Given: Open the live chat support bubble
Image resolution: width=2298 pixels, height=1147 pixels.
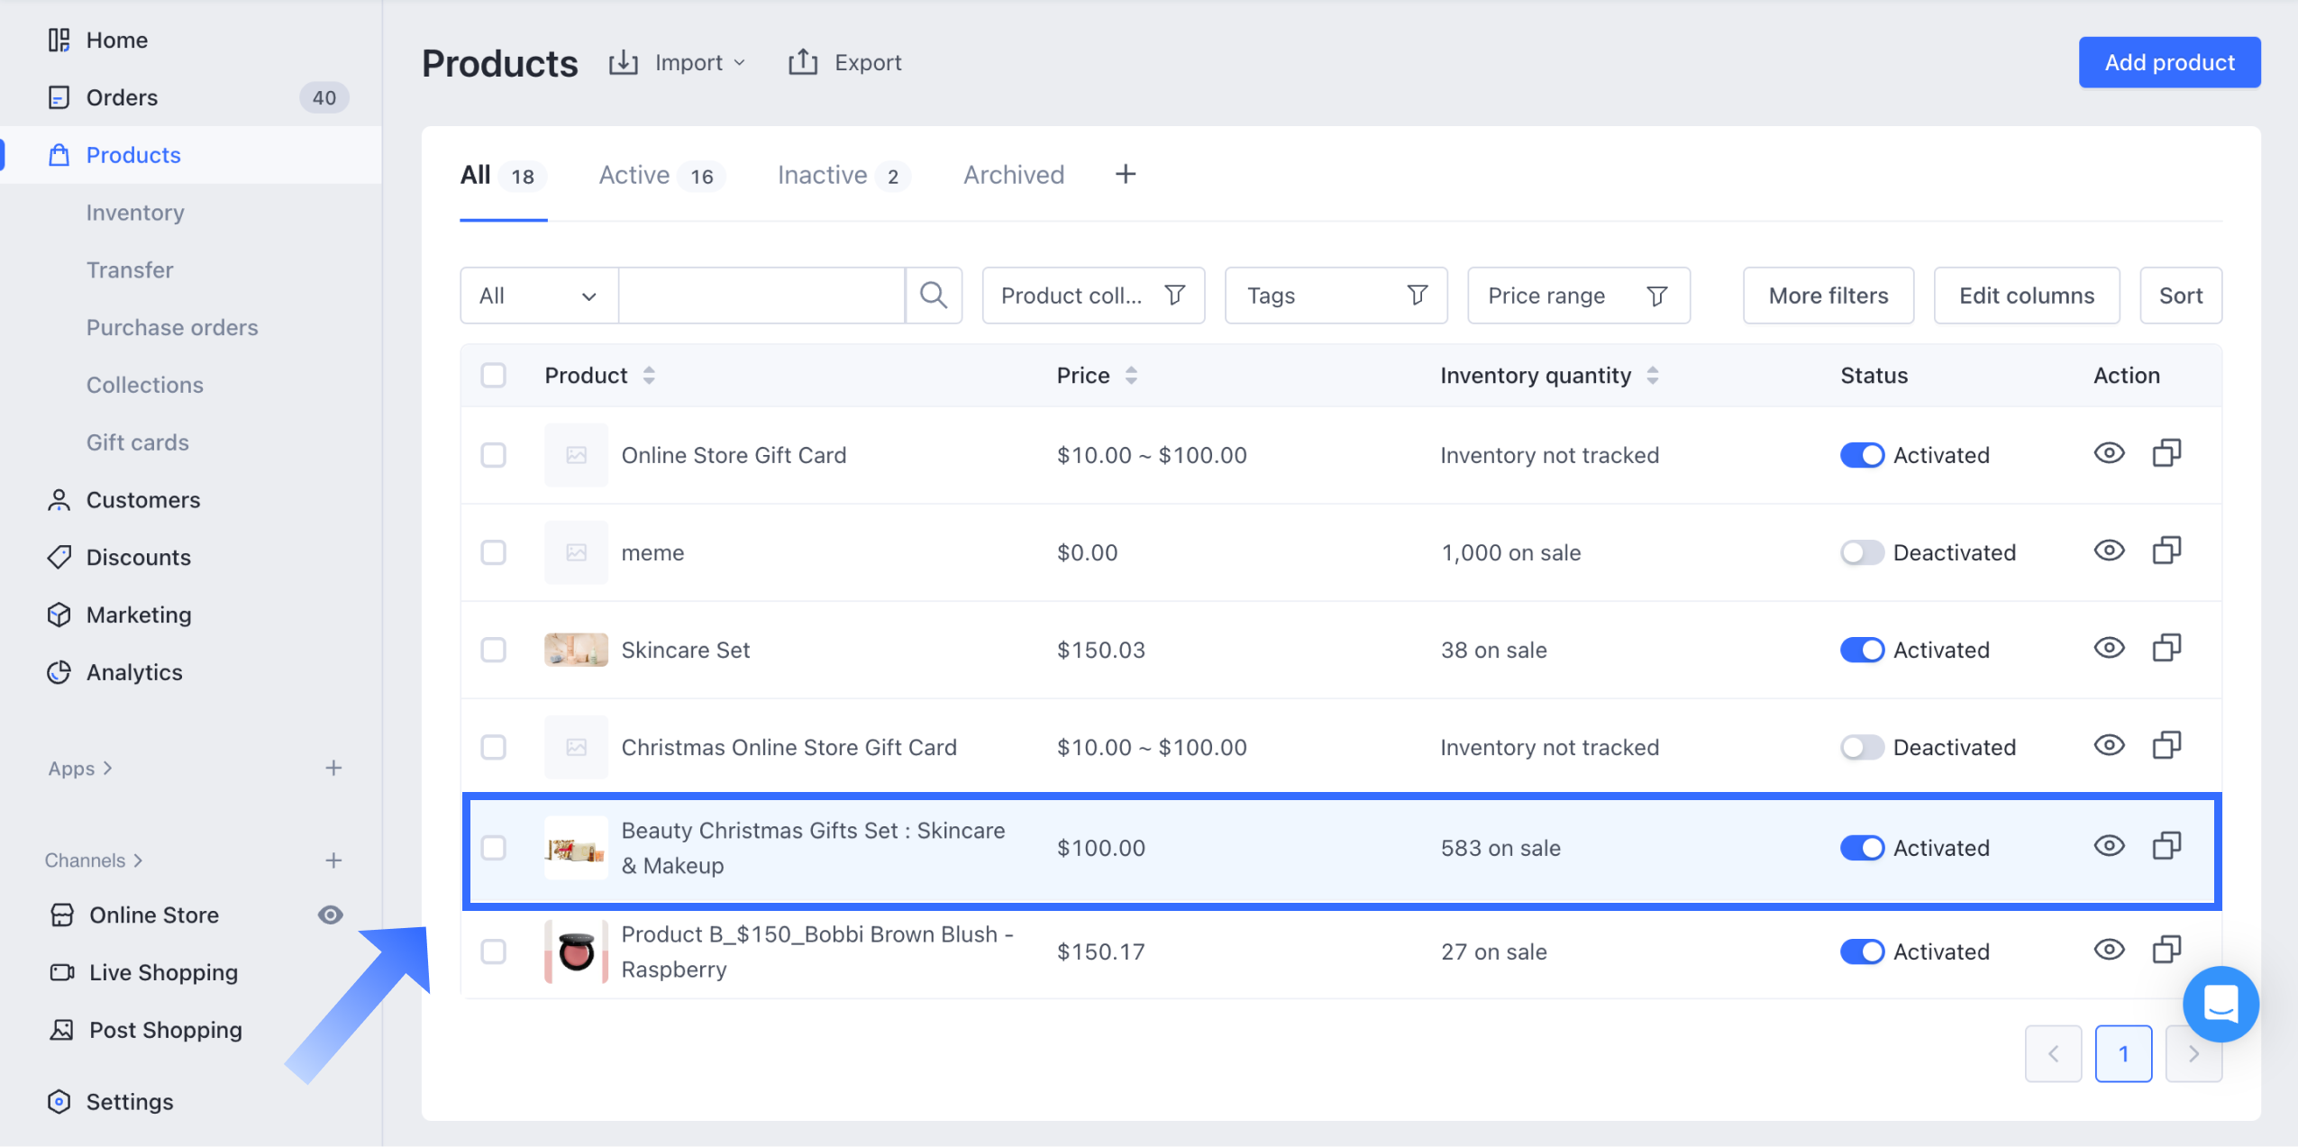Looking at the screenshot, I should 2220,1004.
